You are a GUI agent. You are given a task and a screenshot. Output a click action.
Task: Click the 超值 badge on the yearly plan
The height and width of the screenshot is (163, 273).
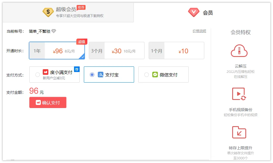[82, 42]
